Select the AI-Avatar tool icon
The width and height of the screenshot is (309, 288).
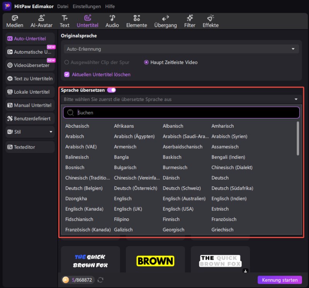pos(41,18)
